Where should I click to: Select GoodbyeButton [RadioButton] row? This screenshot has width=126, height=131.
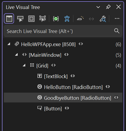click(x=63, y=98)
